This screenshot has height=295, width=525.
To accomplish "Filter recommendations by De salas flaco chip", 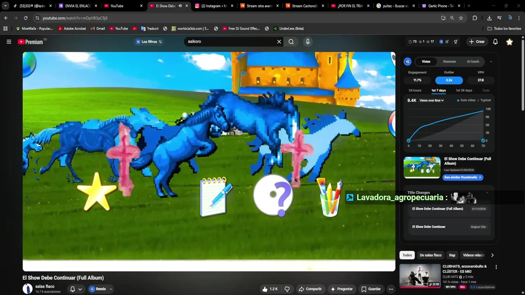I will 430,255.
